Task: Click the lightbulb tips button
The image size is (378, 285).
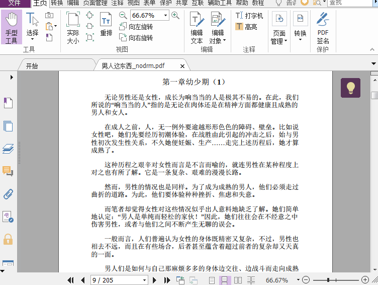Action: coord(350,88)
